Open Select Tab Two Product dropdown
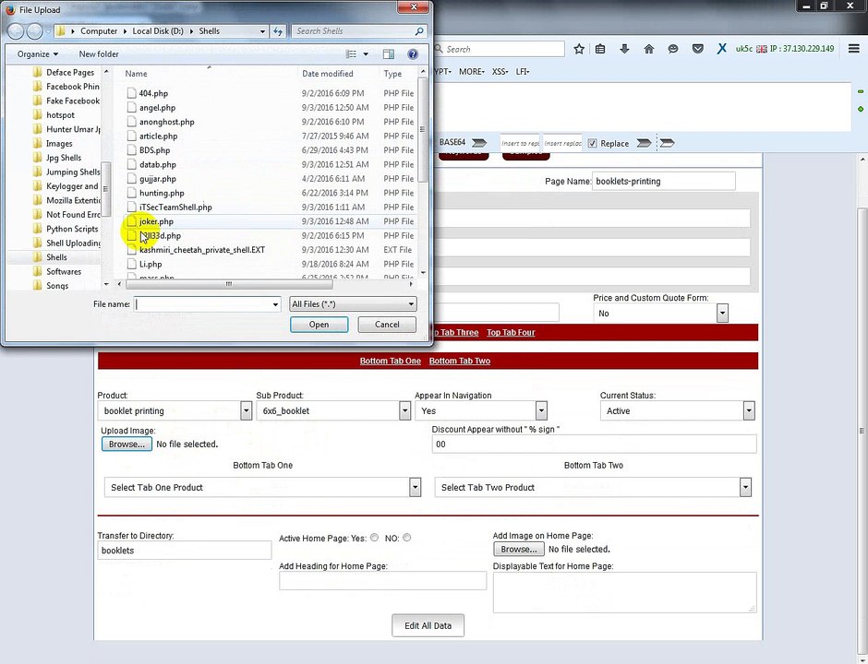This screenshot has height=664, width=868. coord(746,487)
